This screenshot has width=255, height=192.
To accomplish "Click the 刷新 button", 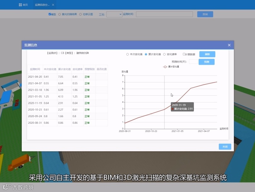I will [x=207, y=54].
